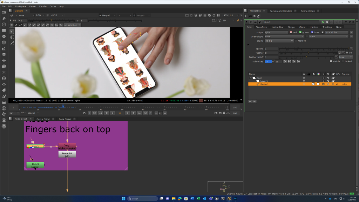Click the spline key number field
This screenshot has width=359, height=202.
(x=268, y=61)
